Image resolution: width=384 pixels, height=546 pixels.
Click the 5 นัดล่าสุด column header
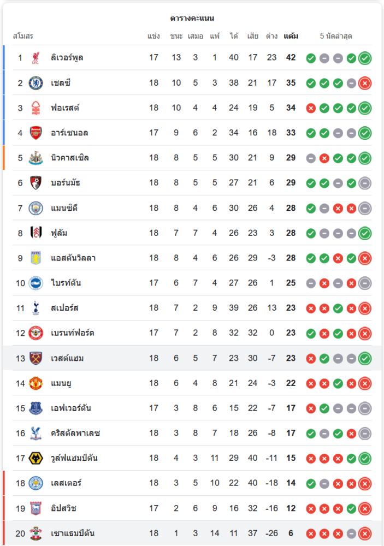pyautogui.click(x=336, y=37)
